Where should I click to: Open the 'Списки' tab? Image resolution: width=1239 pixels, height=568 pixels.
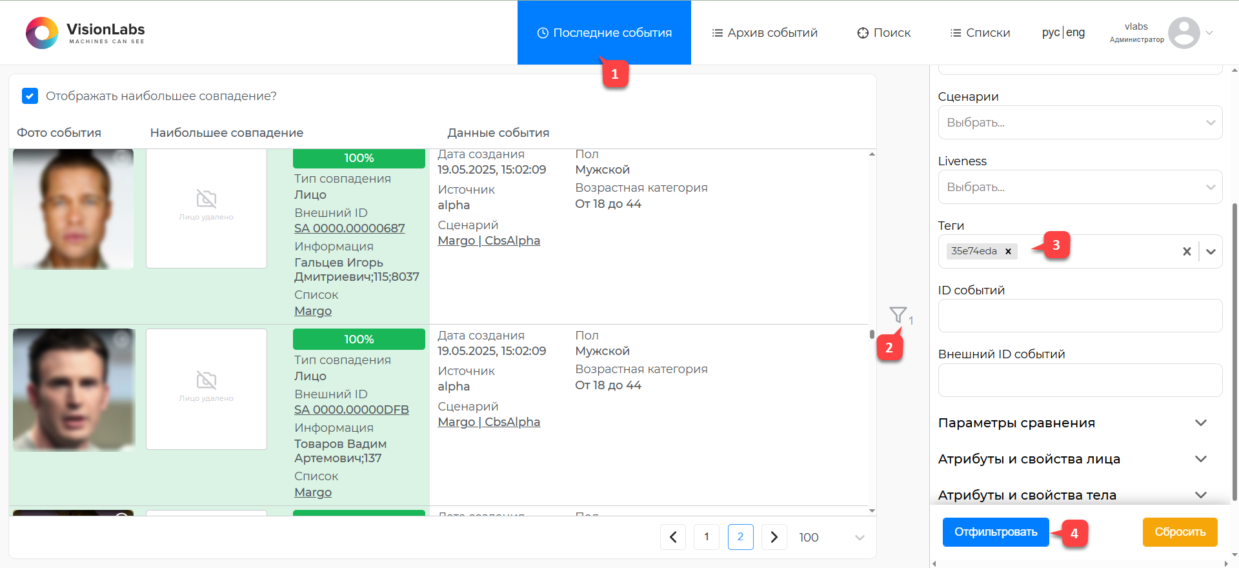980,33
